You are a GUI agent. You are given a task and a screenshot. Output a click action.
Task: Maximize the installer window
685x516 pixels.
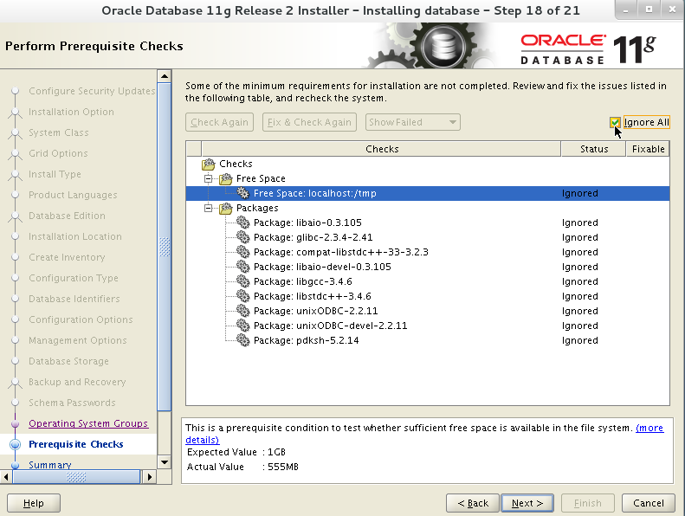pyautogui.click(x=649, y=10)
